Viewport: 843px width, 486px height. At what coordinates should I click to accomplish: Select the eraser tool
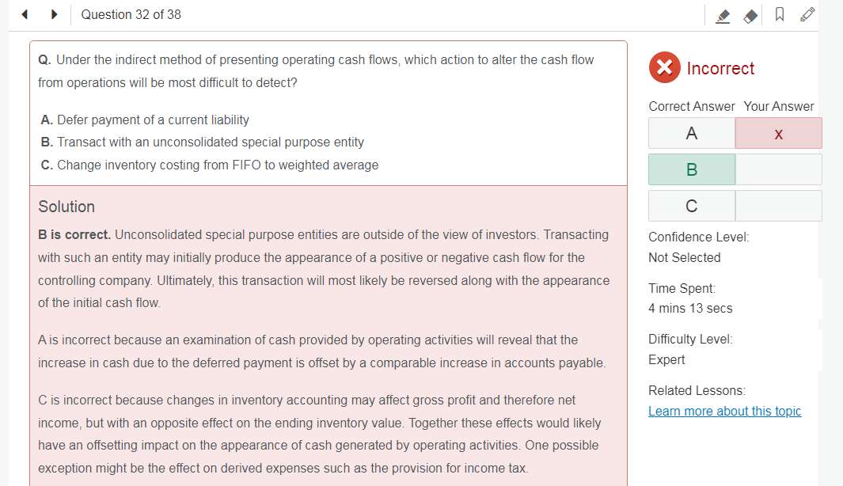point(750,16)
